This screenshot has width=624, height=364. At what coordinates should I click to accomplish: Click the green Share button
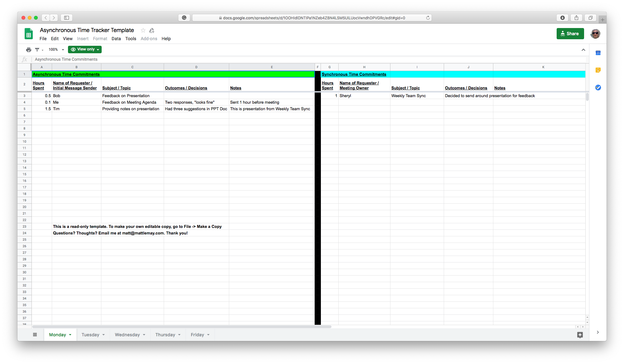click(x=570, y=34)
